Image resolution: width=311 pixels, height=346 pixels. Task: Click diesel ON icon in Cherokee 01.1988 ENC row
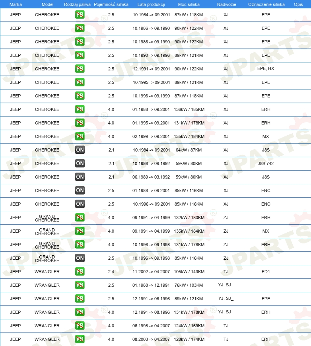pos(80,190)
